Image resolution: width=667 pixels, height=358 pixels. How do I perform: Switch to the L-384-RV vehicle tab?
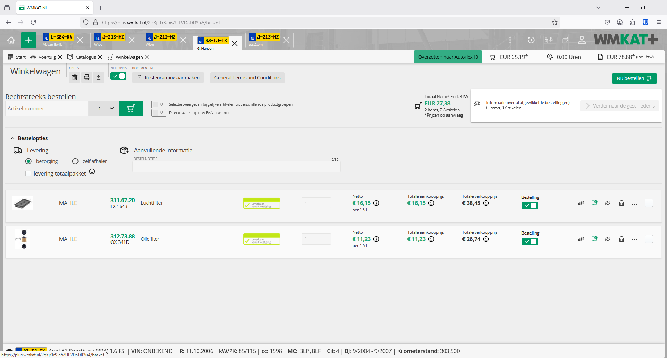[58, 37]
